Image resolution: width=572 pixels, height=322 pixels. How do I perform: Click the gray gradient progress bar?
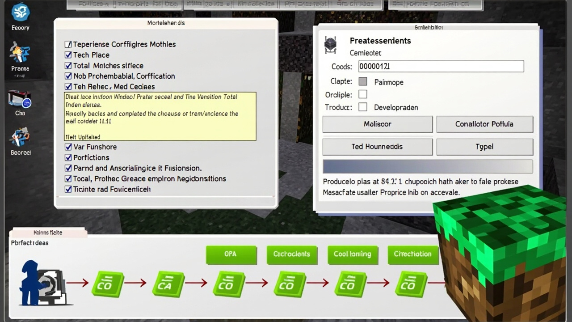pyautogui.click(x=428, y=166)
